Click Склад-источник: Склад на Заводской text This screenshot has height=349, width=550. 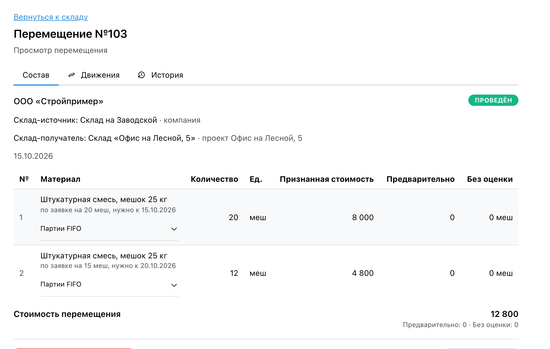pyautogui.click(x=85, y=120)
